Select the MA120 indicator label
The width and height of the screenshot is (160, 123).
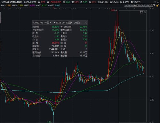[51, 5]
